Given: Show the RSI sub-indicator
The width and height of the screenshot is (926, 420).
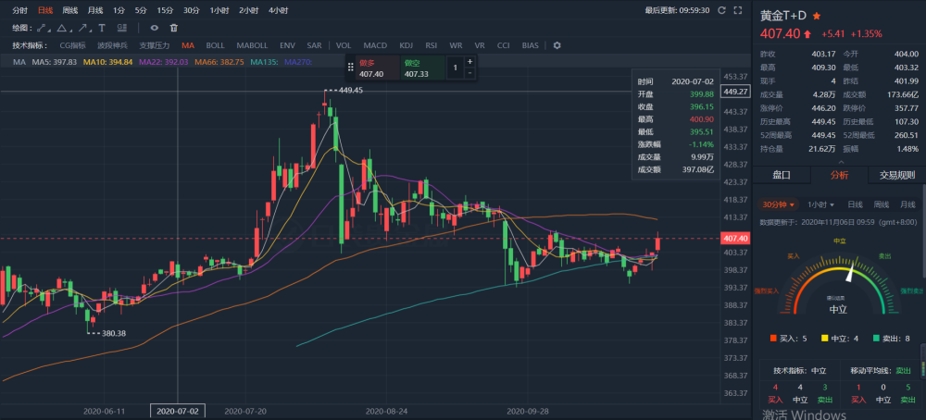Looking at the screenshot, I should coord(432,45).
